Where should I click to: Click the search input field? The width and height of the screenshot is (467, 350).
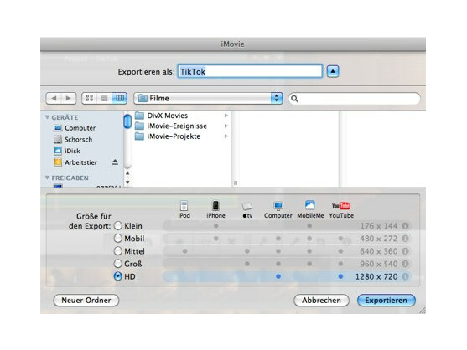[x=355, y=99]
